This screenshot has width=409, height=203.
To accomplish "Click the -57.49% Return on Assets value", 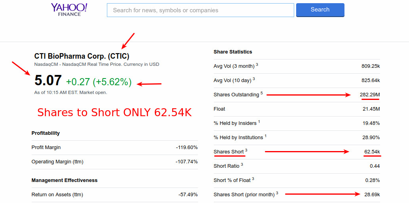I will coord(188,195).
